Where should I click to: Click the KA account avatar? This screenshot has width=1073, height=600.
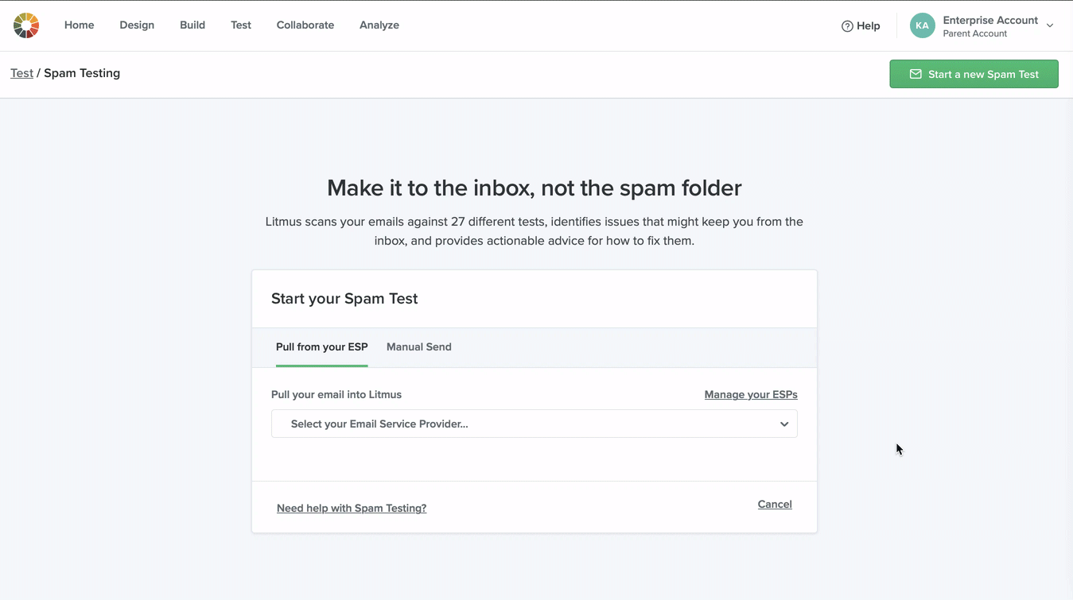coord(922,25)
